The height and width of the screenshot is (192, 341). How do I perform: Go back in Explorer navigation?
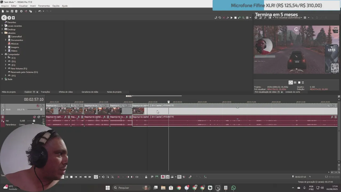[4, 18]
